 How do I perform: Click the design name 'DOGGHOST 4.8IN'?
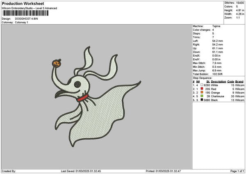pos(26,19)
